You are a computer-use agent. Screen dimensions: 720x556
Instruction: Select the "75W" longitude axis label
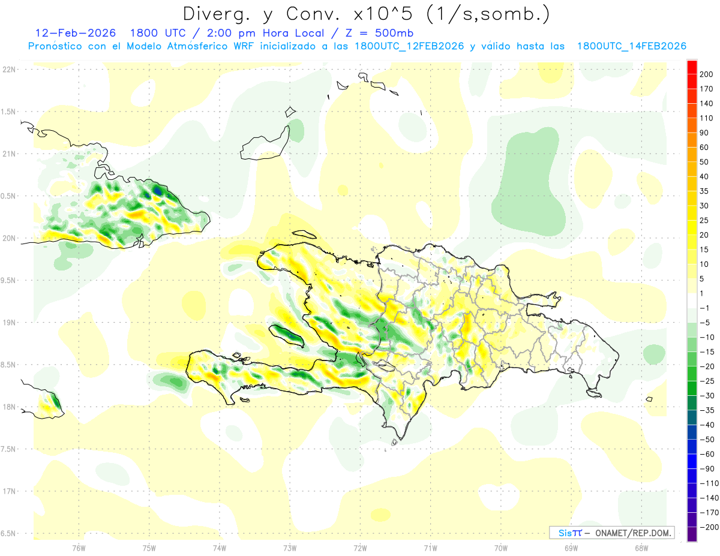coord(149,548)
